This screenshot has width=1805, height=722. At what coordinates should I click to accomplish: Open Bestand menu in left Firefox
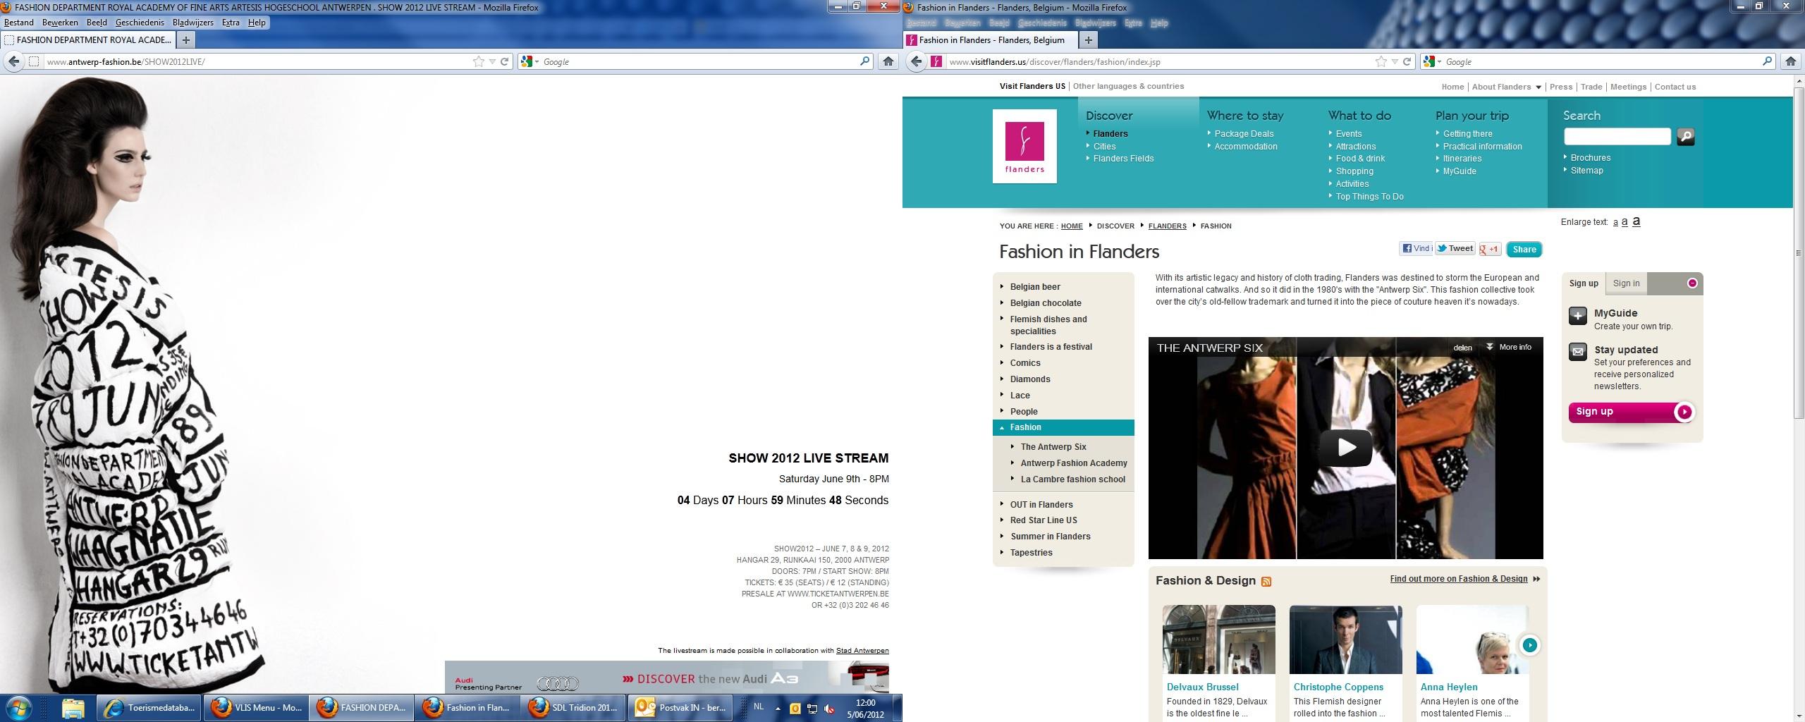[19, 23]
